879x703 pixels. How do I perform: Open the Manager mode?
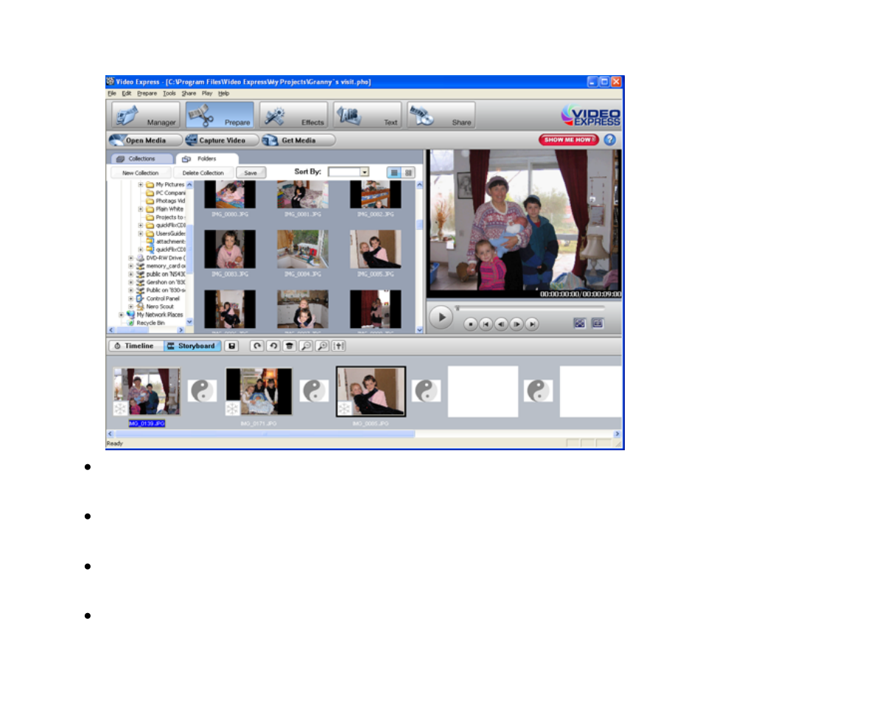tap(146, 115)
